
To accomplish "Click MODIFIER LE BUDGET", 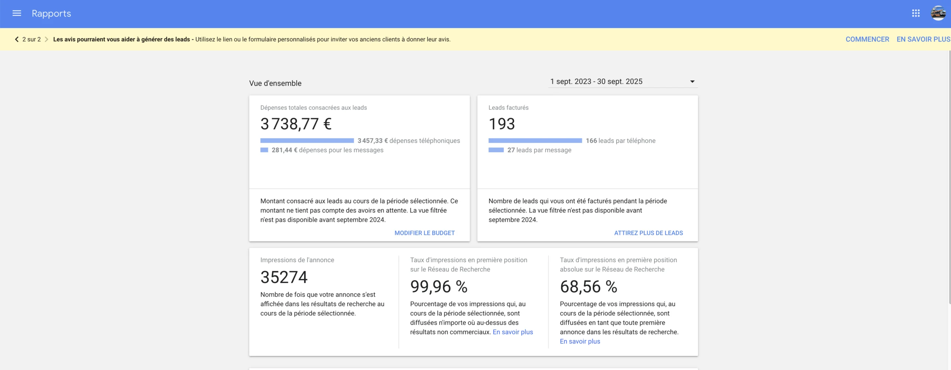I will [424, 233].
